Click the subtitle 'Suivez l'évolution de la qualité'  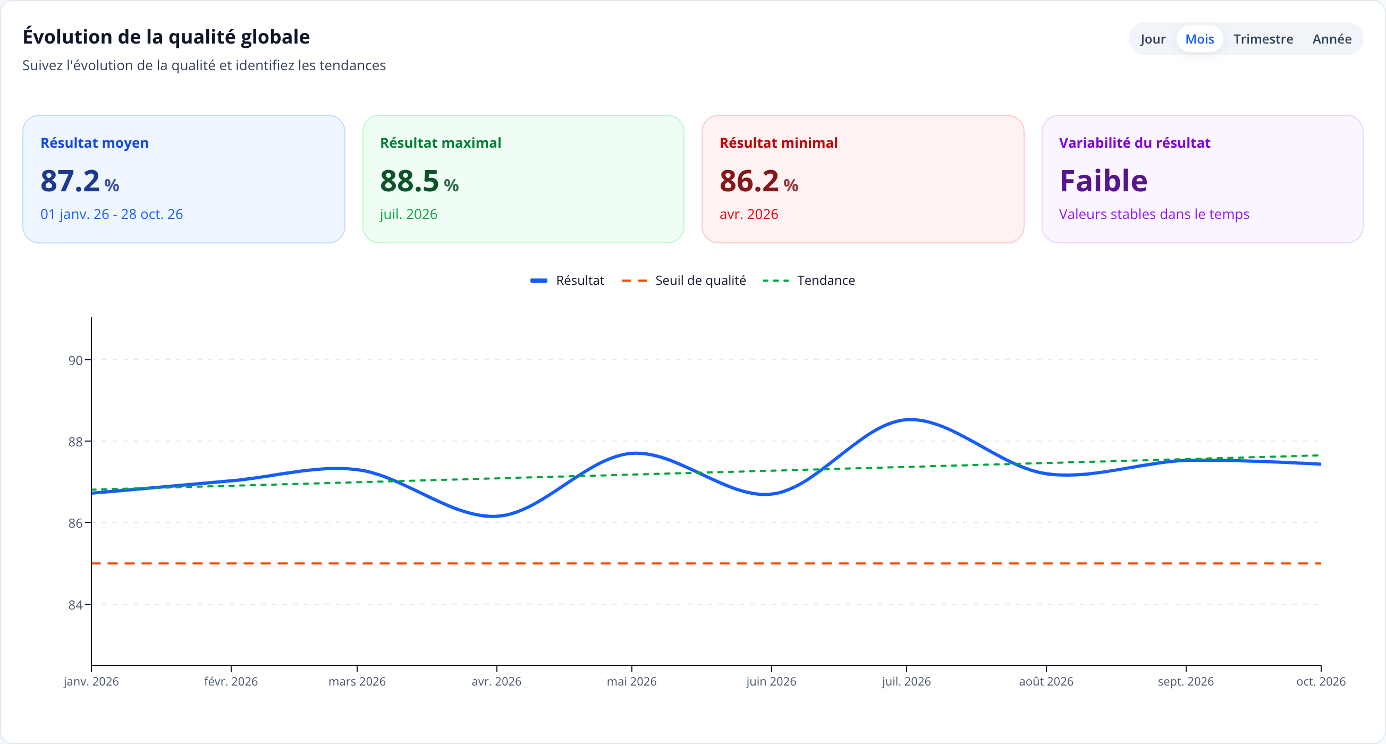[x=204, y=65]
